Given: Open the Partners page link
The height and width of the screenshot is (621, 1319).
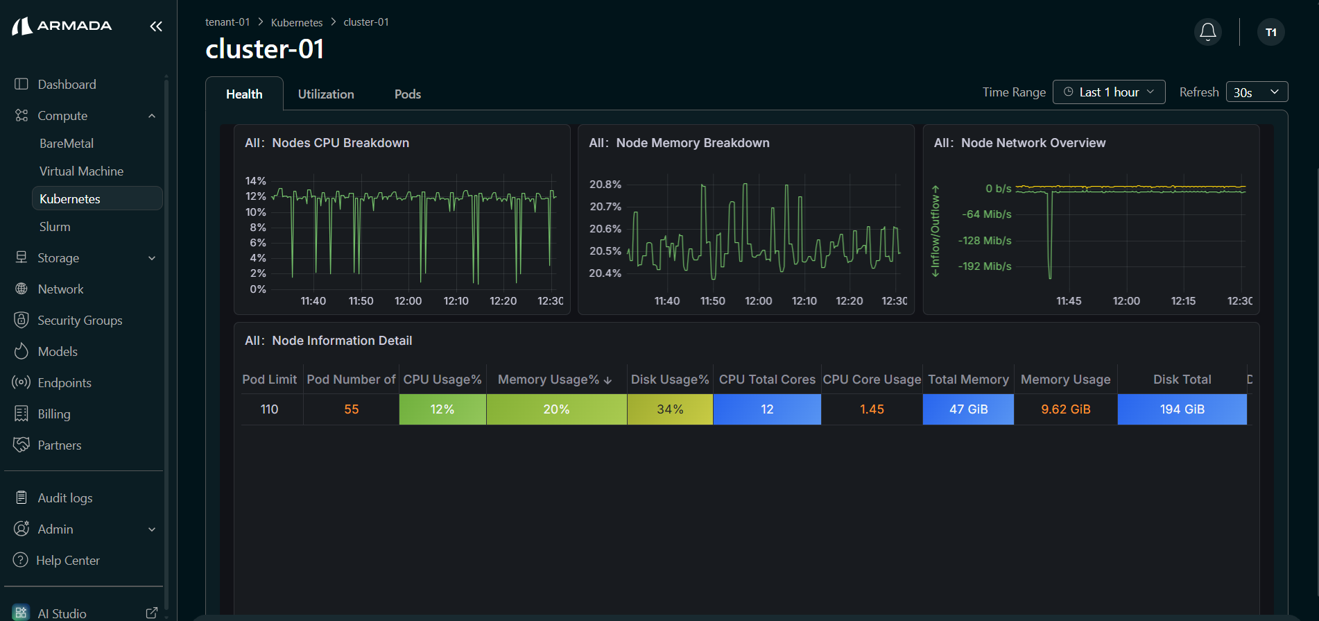Looking at the screenshot, I should point(60,445).
